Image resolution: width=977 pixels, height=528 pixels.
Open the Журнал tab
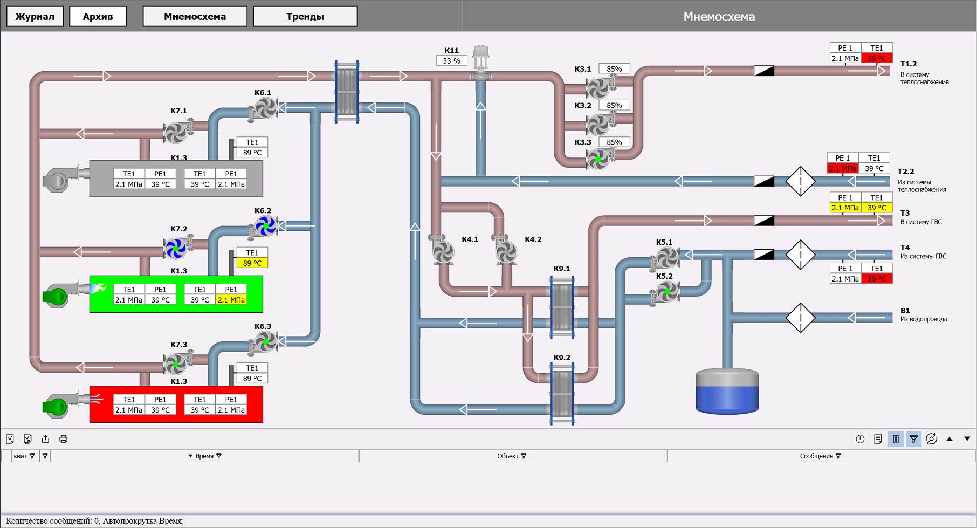pos(35,17)
